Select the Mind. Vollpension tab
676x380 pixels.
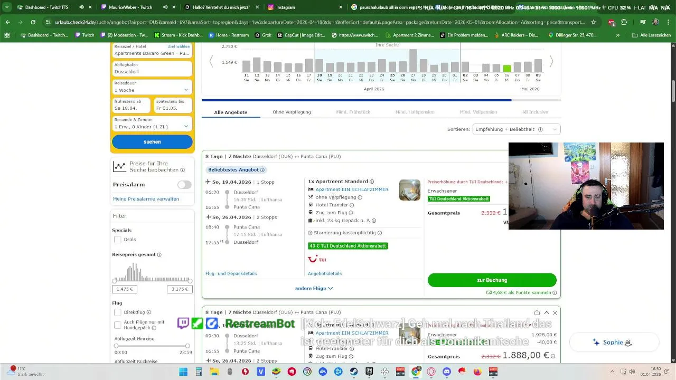pyautogui.click(x=478, y=112)
